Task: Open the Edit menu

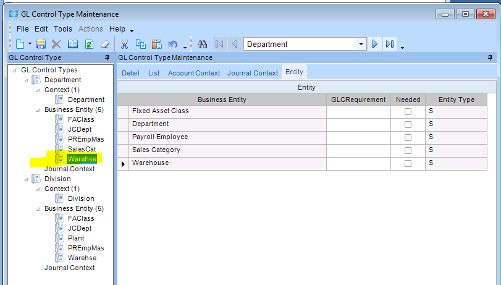Action: 41,29
